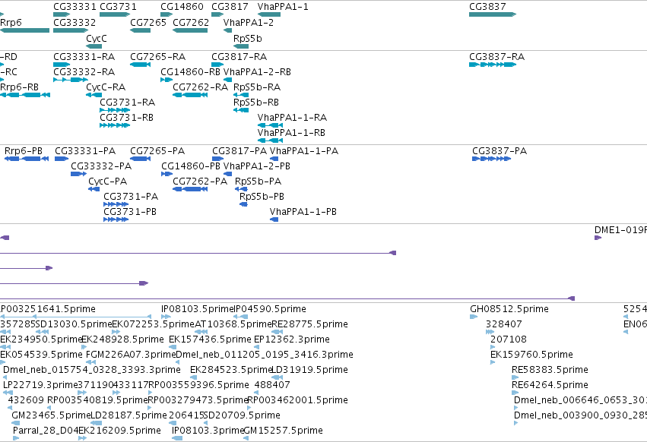Image resolution: width=647 pixels, height=442 pixels.
Task: Click the CG33332-PA protein
Action: click(x=79, y=174)
